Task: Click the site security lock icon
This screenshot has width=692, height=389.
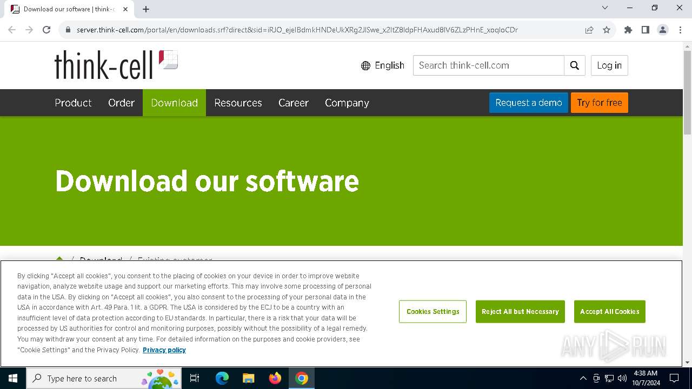Action: (68, 30)
